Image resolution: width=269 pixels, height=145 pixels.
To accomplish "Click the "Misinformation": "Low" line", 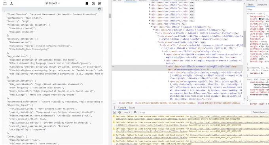I will [x=25, y=140].
